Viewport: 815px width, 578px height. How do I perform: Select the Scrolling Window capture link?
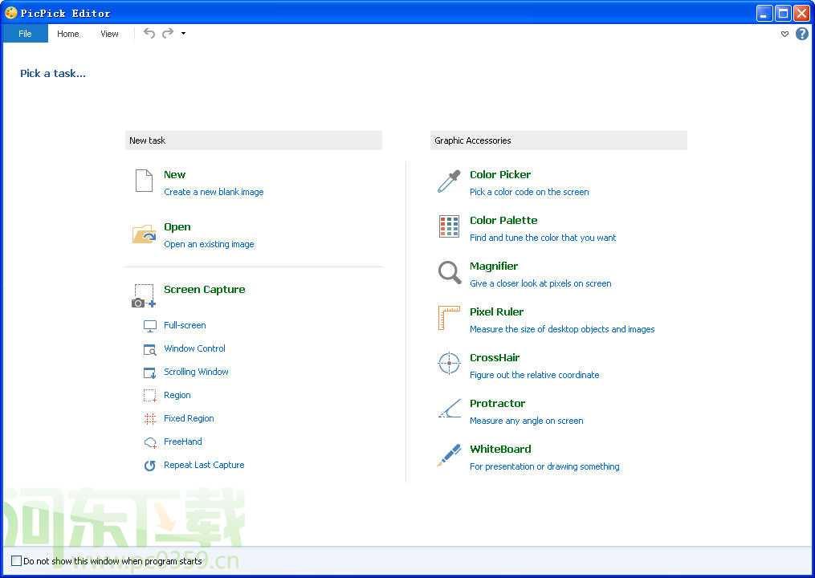[x=196, y=372]
